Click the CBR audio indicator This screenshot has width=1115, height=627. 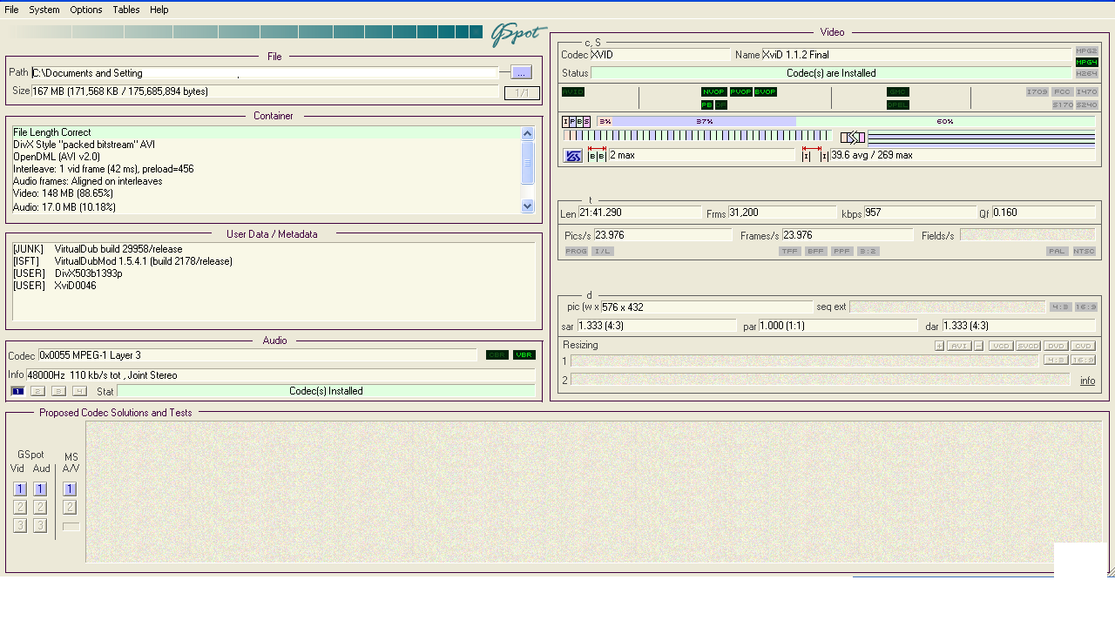[x=497, y=354]
